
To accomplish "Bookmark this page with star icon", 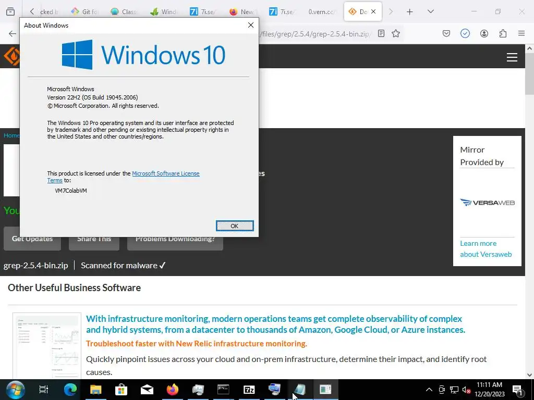I will coord(396,33).
